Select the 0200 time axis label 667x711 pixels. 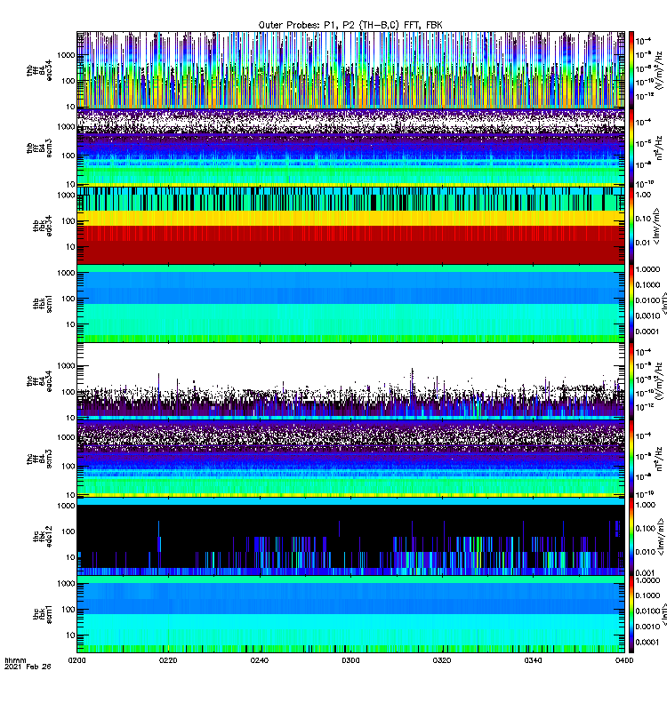[x=76, y=660]
